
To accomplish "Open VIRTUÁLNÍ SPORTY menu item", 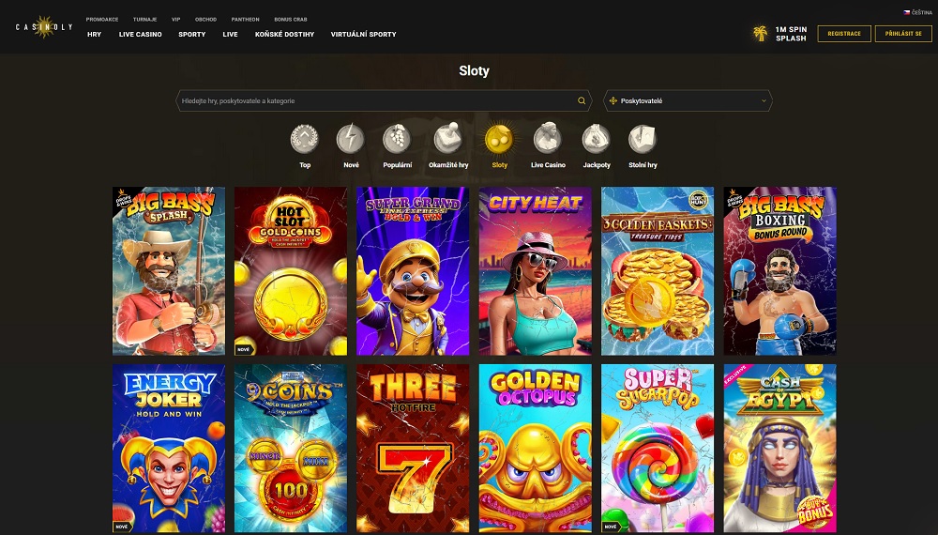I will [364, 35].
